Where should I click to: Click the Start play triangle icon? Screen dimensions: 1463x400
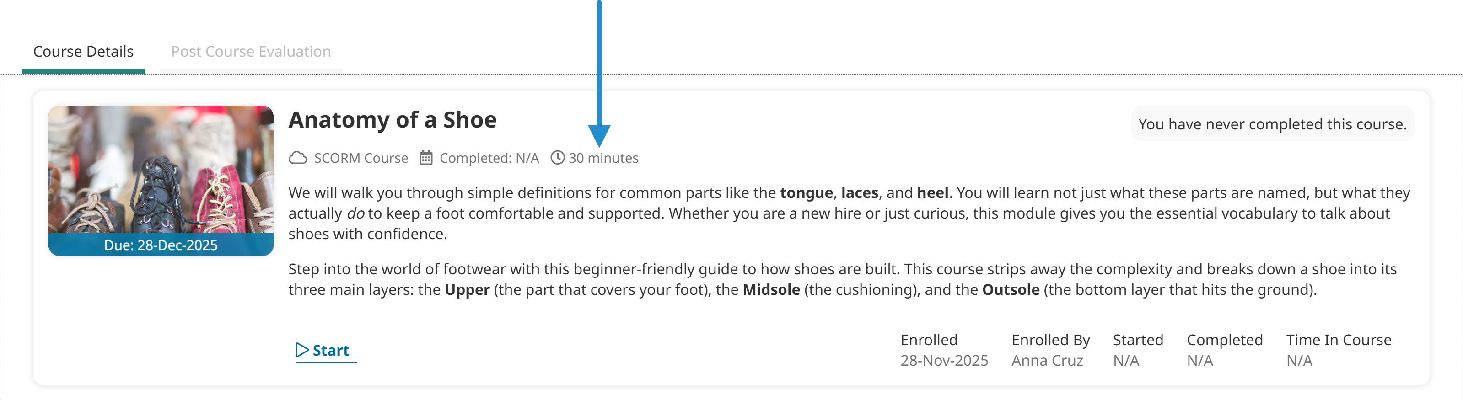(x=302, y=350)
